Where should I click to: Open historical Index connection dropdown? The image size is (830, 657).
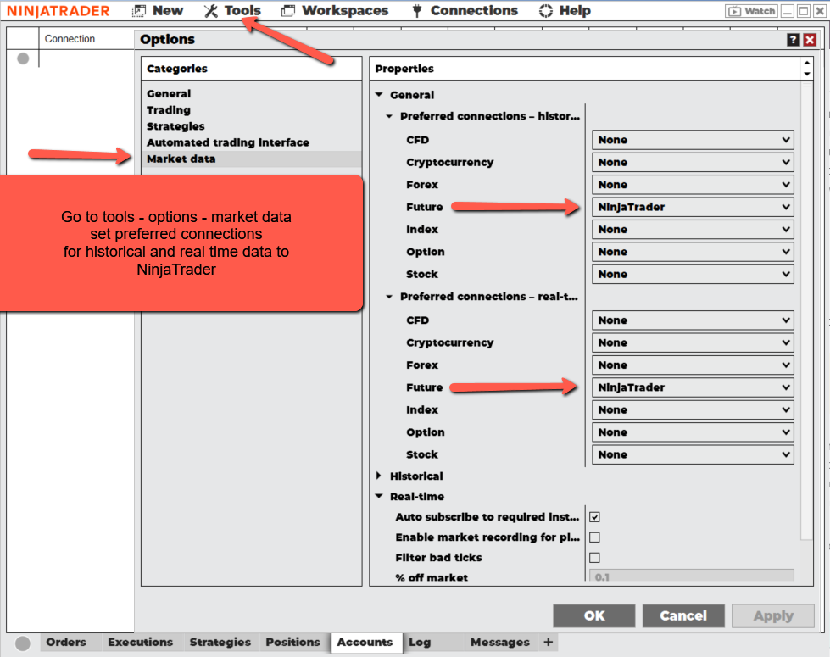pyautogui.click(x=693, y=230)
